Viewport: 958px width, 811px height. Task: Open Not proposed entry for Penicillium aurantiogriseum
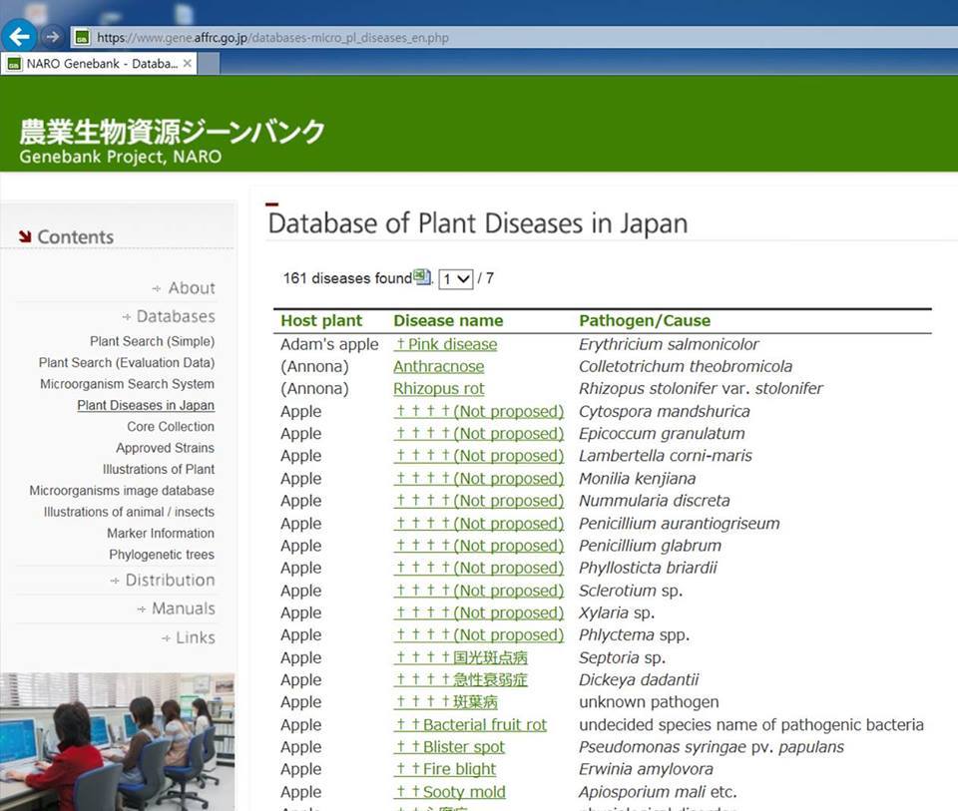pos(479,524)
